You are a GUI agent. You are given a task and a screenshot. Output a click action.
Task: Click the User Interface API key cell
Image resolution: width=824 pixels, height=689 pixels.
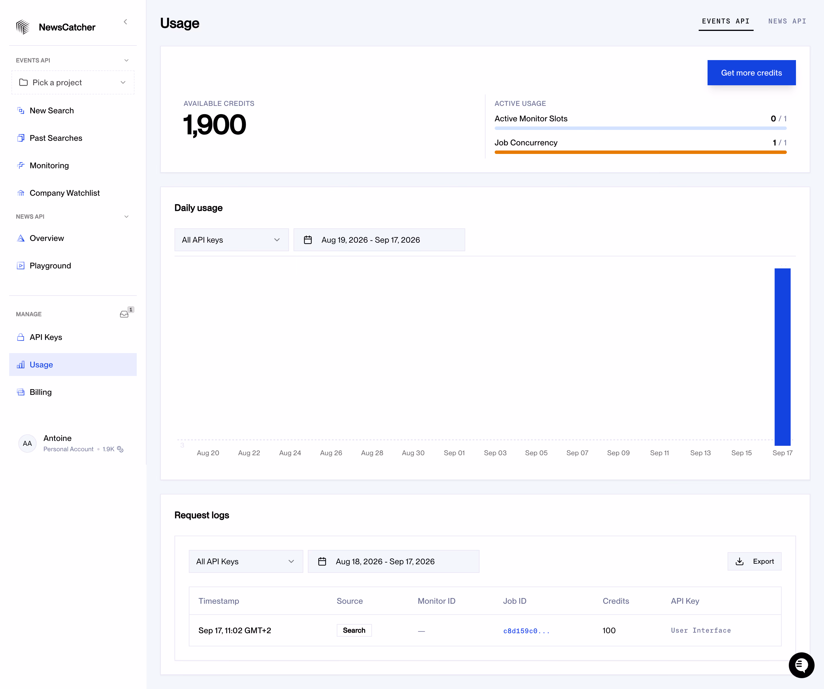tap(701, 631)
